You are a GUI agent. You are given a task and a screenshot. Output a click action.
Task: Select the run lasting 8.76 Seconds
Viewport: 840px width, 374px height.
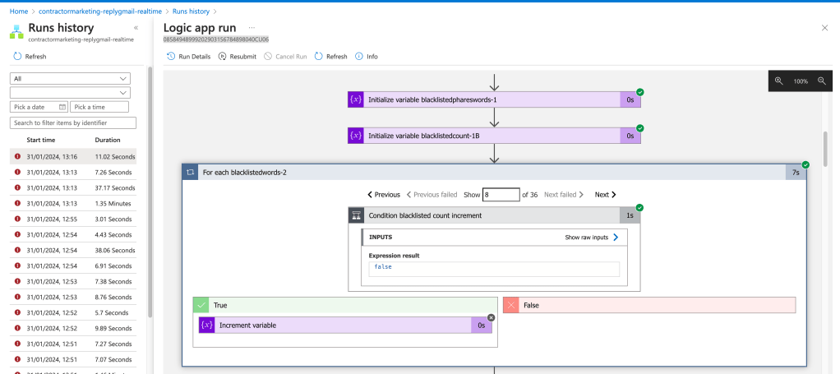click(73, 297)
